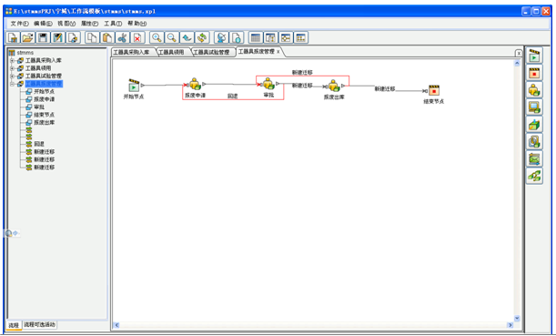Expand the 工器具领用 tree node
Screen dimensions: 556x336
pos(12,68)
